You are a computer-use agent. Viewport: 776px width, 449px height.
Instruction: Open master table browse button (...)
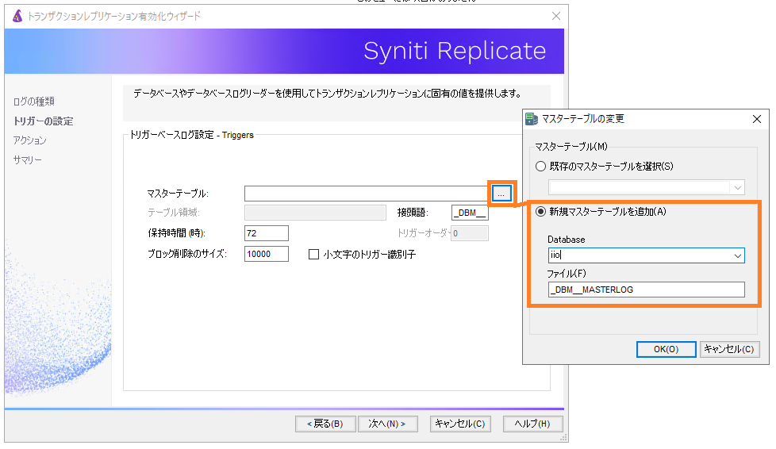pyautogui.click(x=501, y=194)
